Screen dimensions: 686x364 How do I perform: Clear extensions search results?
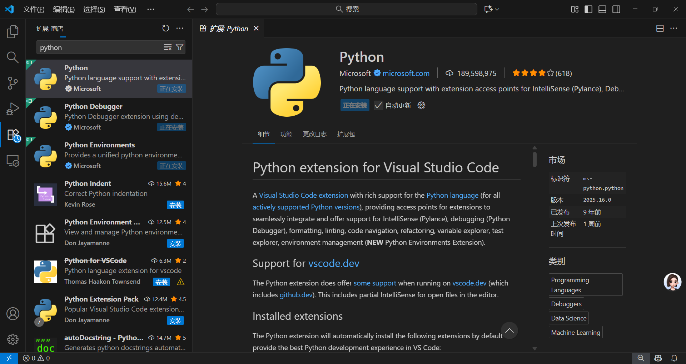(168, 47)
